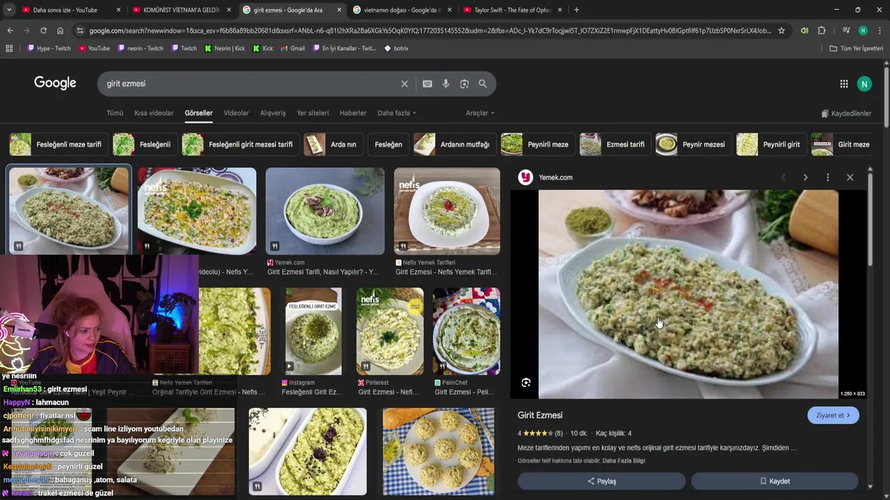This screenshot has height=500, width=890.
Task: Click the Google logo
Action: point(55,83)
